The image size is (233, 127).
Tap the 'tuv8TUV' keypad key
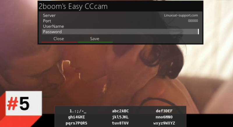[120, 123]
